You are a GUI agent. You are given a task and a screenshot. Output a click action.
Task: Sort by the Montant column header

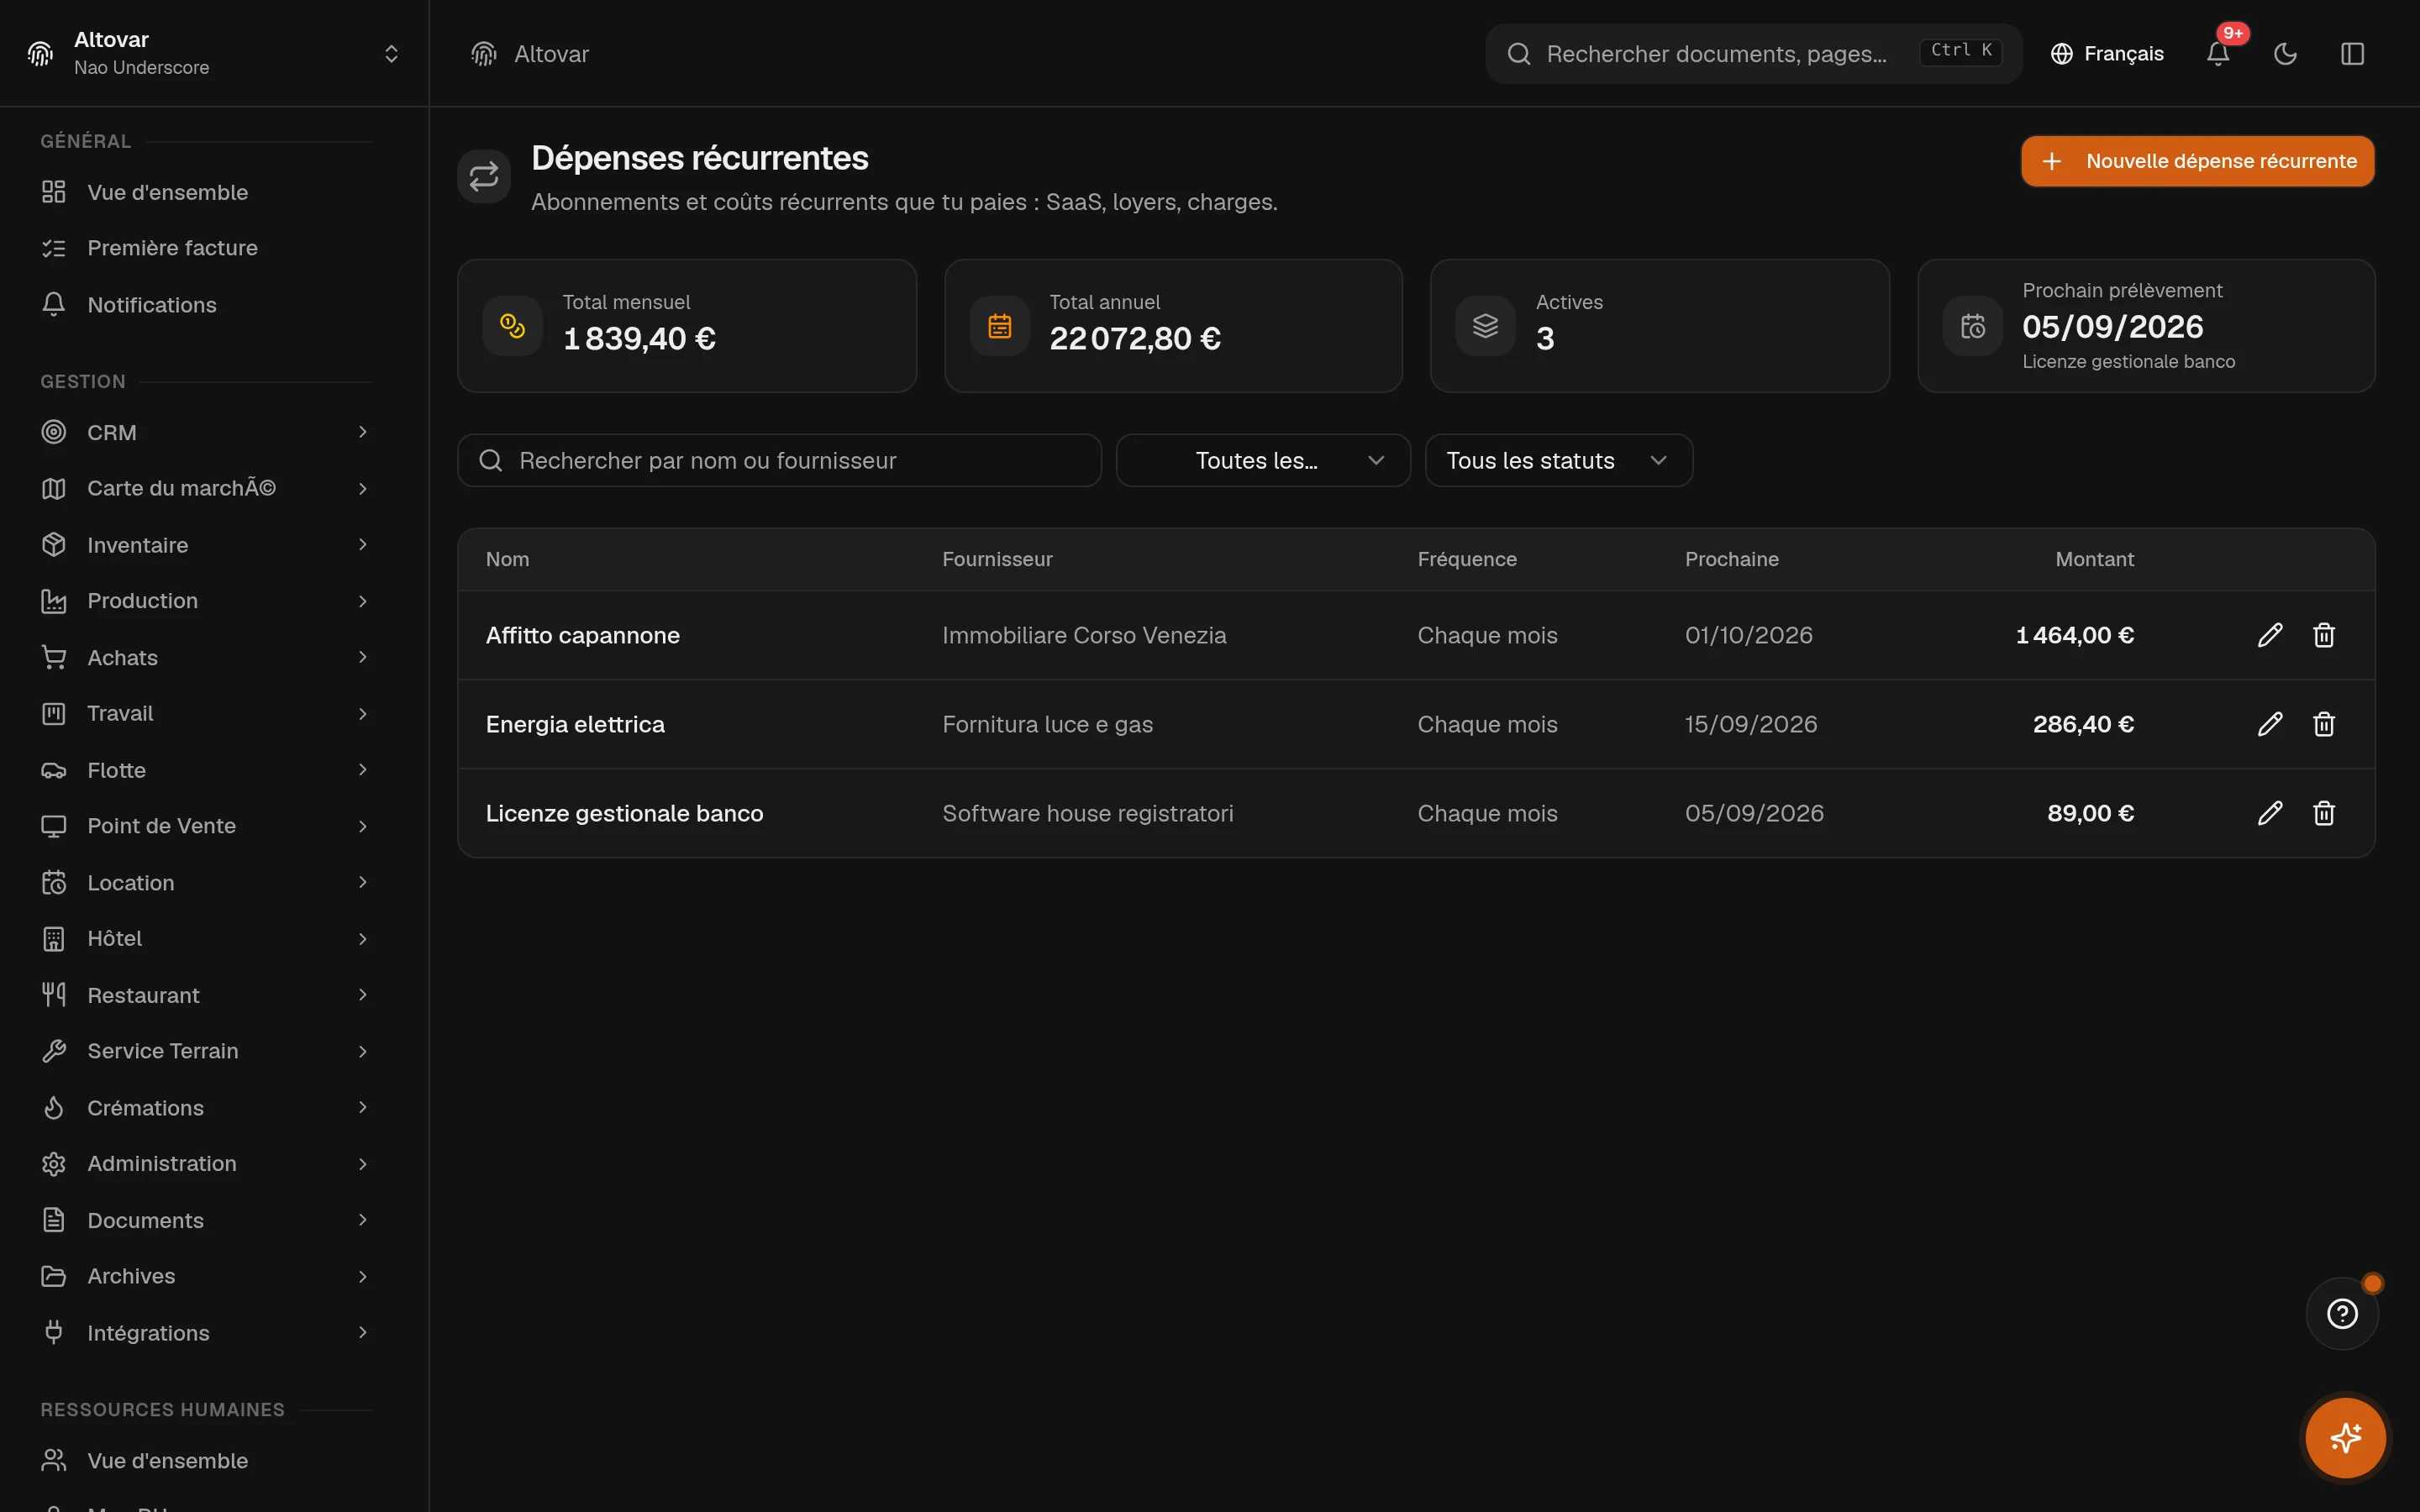click(2094, 559)
